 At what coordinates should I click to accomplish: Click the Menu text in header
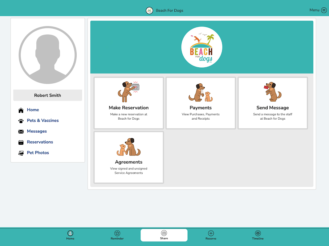314,10
